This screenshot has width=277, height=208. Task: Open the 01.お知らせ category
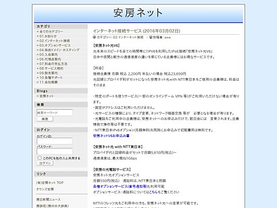pos(48,36)
